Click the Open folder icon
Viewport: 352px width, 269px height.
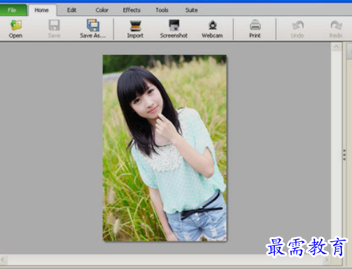[16, 25]
